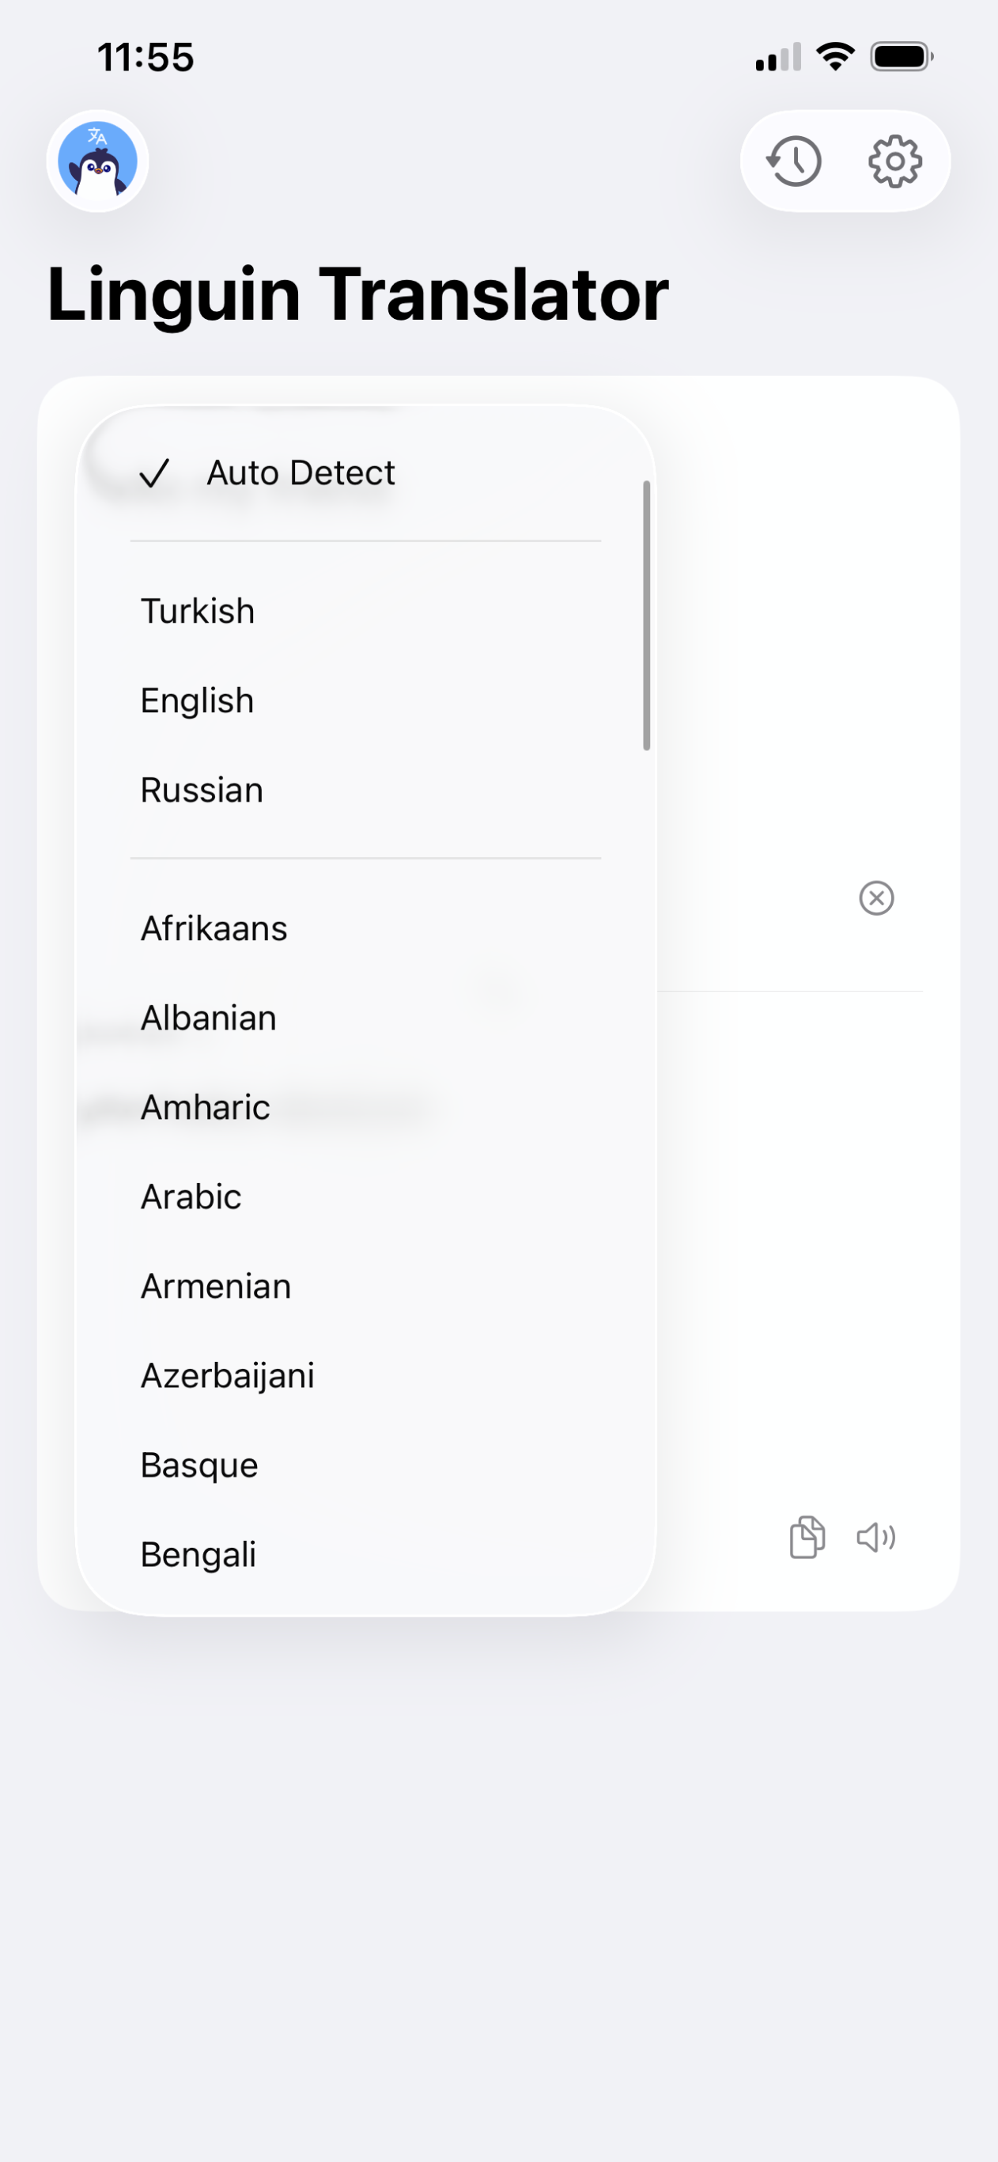Open translation history clock icon
This screenshot has width=998, height=2162.
pos(794,161)
